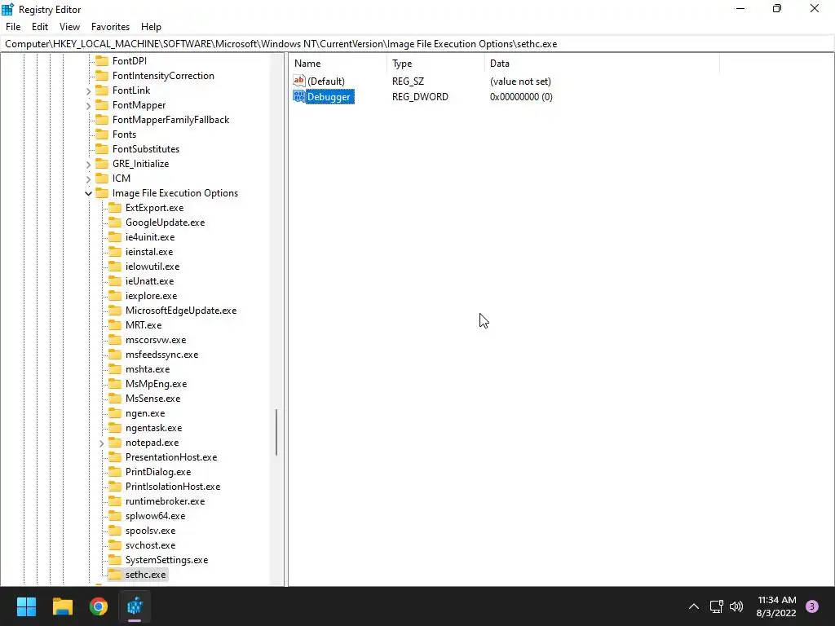Select the PresentationHost.exe key
Screen dimensions: 835x626
171,457
